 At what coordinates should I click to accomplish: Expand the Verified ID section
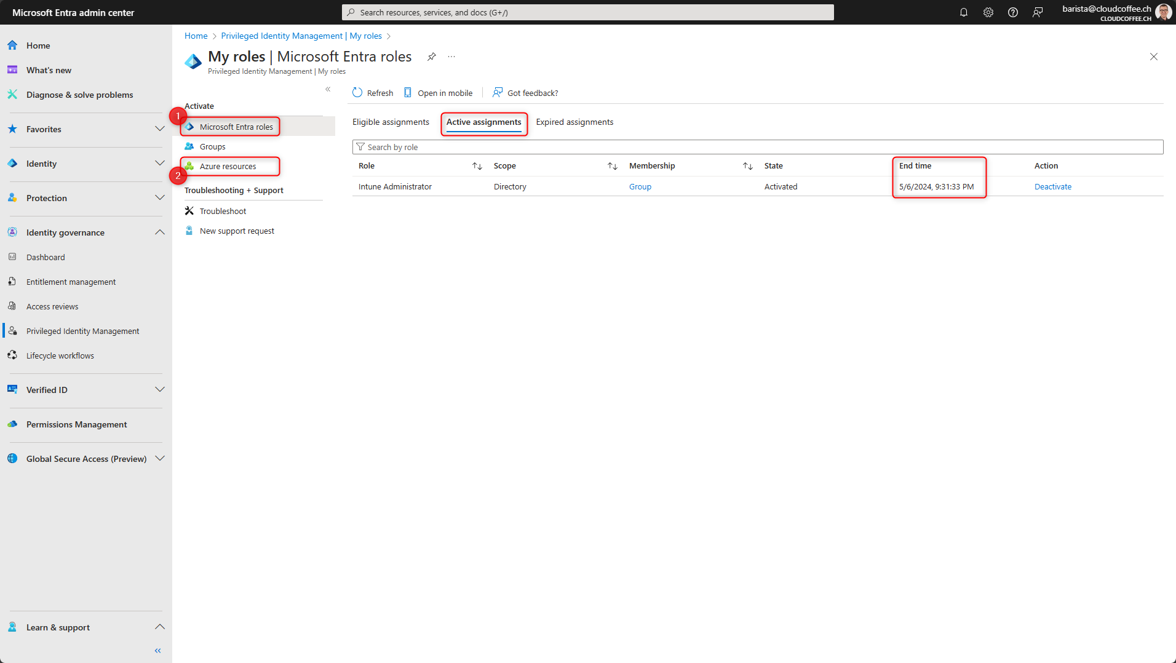(x=160, y=390)
